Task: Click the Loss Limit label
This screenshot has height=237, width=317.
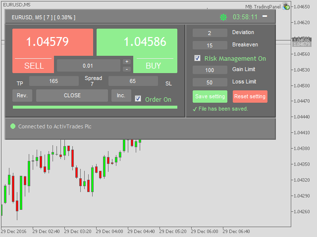Action: [x=244, y=81]
